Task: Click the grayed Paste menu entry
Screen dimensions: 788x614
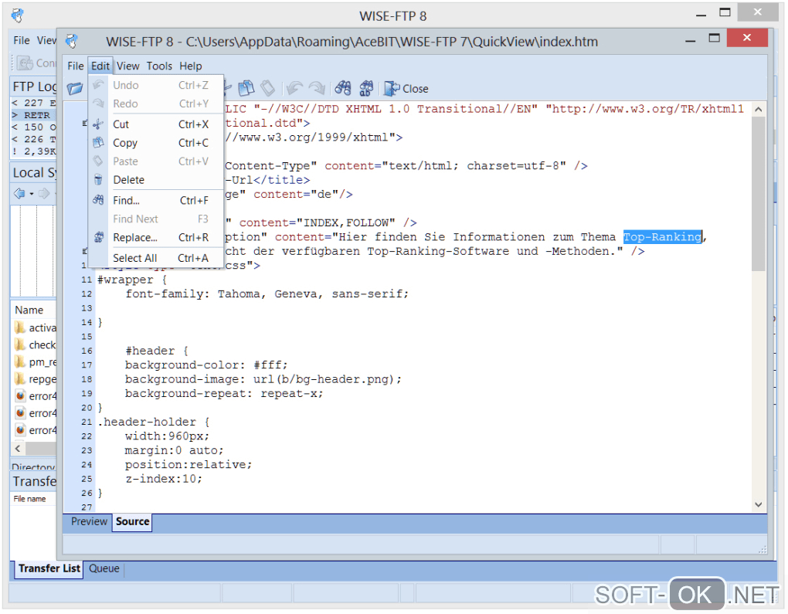Action: pyautogui.click(x=156, y=161)
